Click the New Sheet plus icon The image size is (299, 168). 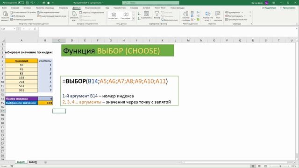coord(45,162)
